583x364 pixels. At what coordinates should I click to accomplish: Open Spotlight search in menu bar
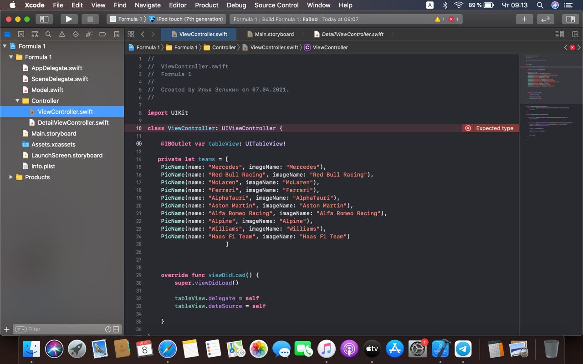pos(540,5)
